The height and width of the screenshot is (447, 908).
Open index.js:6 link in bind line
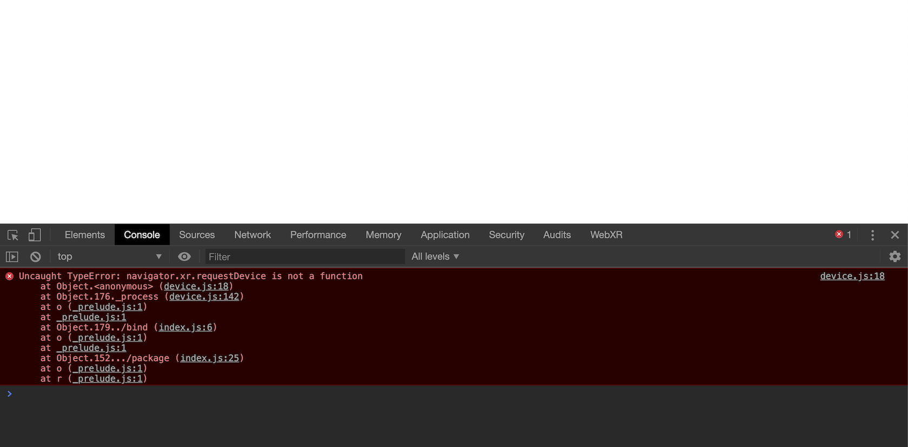185,328
